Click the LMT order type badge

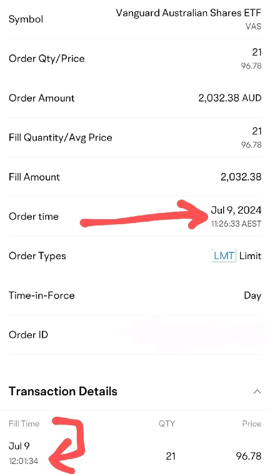(224, 256)
